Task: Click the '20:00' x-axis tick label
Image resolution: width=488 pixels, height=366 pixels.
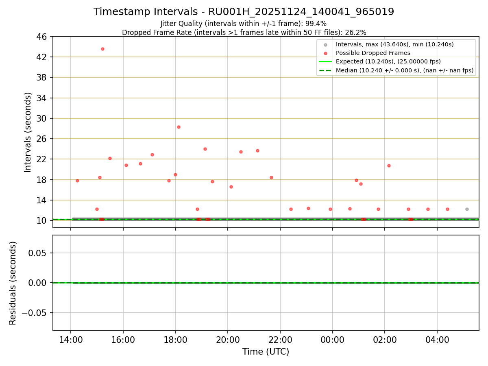Action: click(x=228, y=339)
